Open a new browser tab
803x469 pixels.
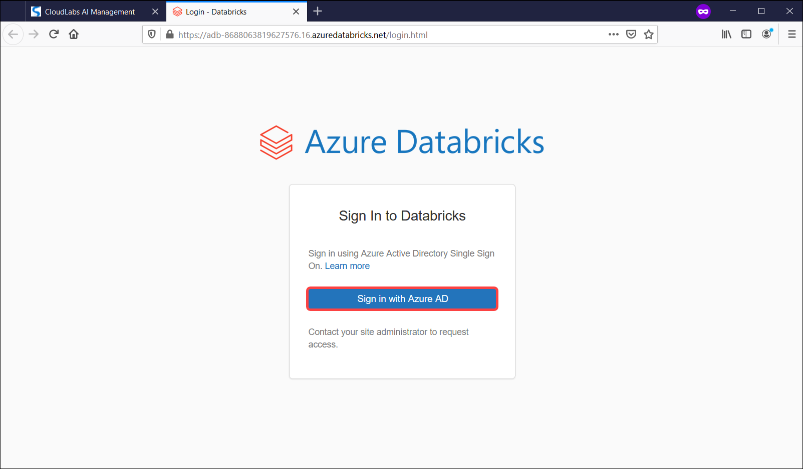318,11
